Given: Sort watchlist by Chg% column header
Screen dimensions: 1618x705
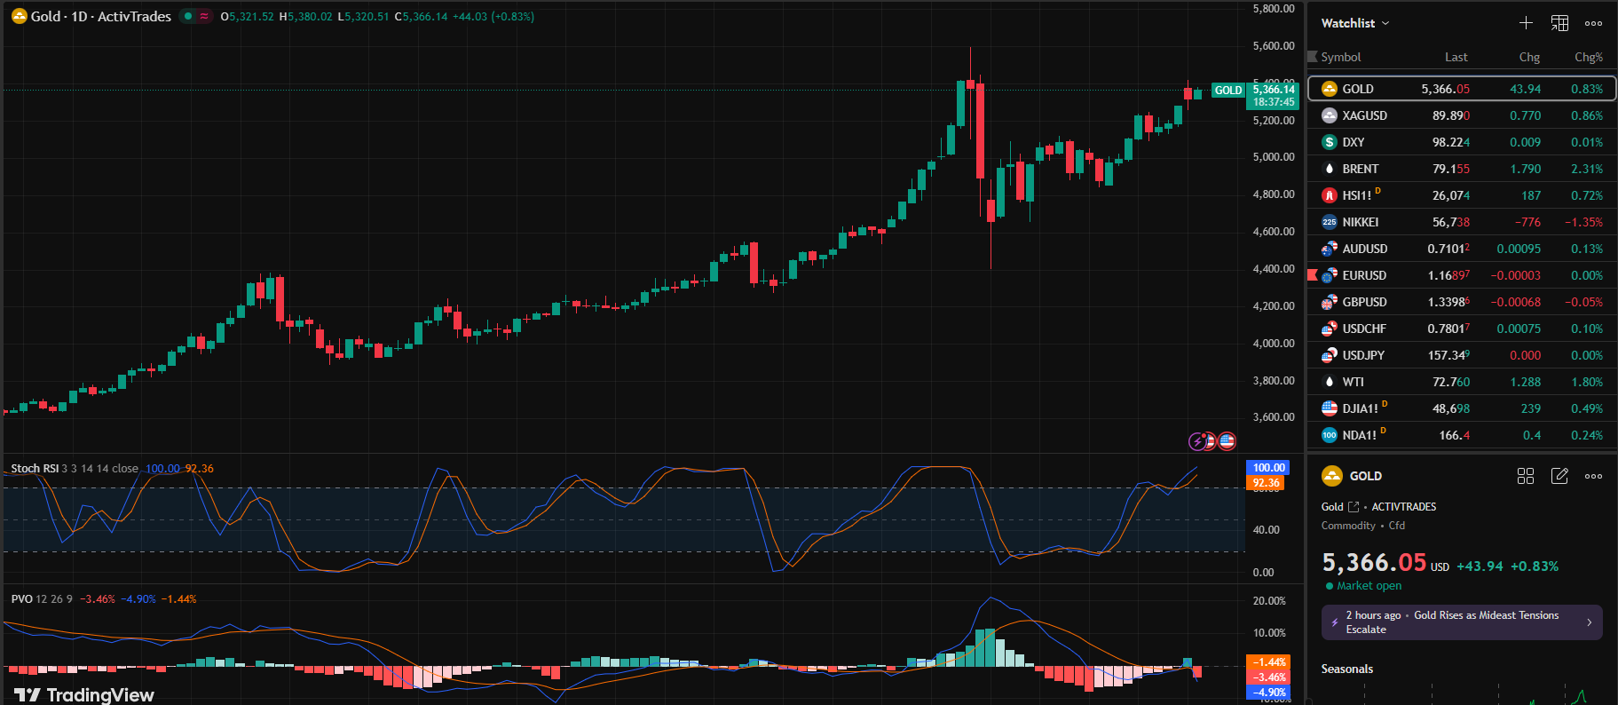Looking at the screenshot, I should coord(1588,57).
